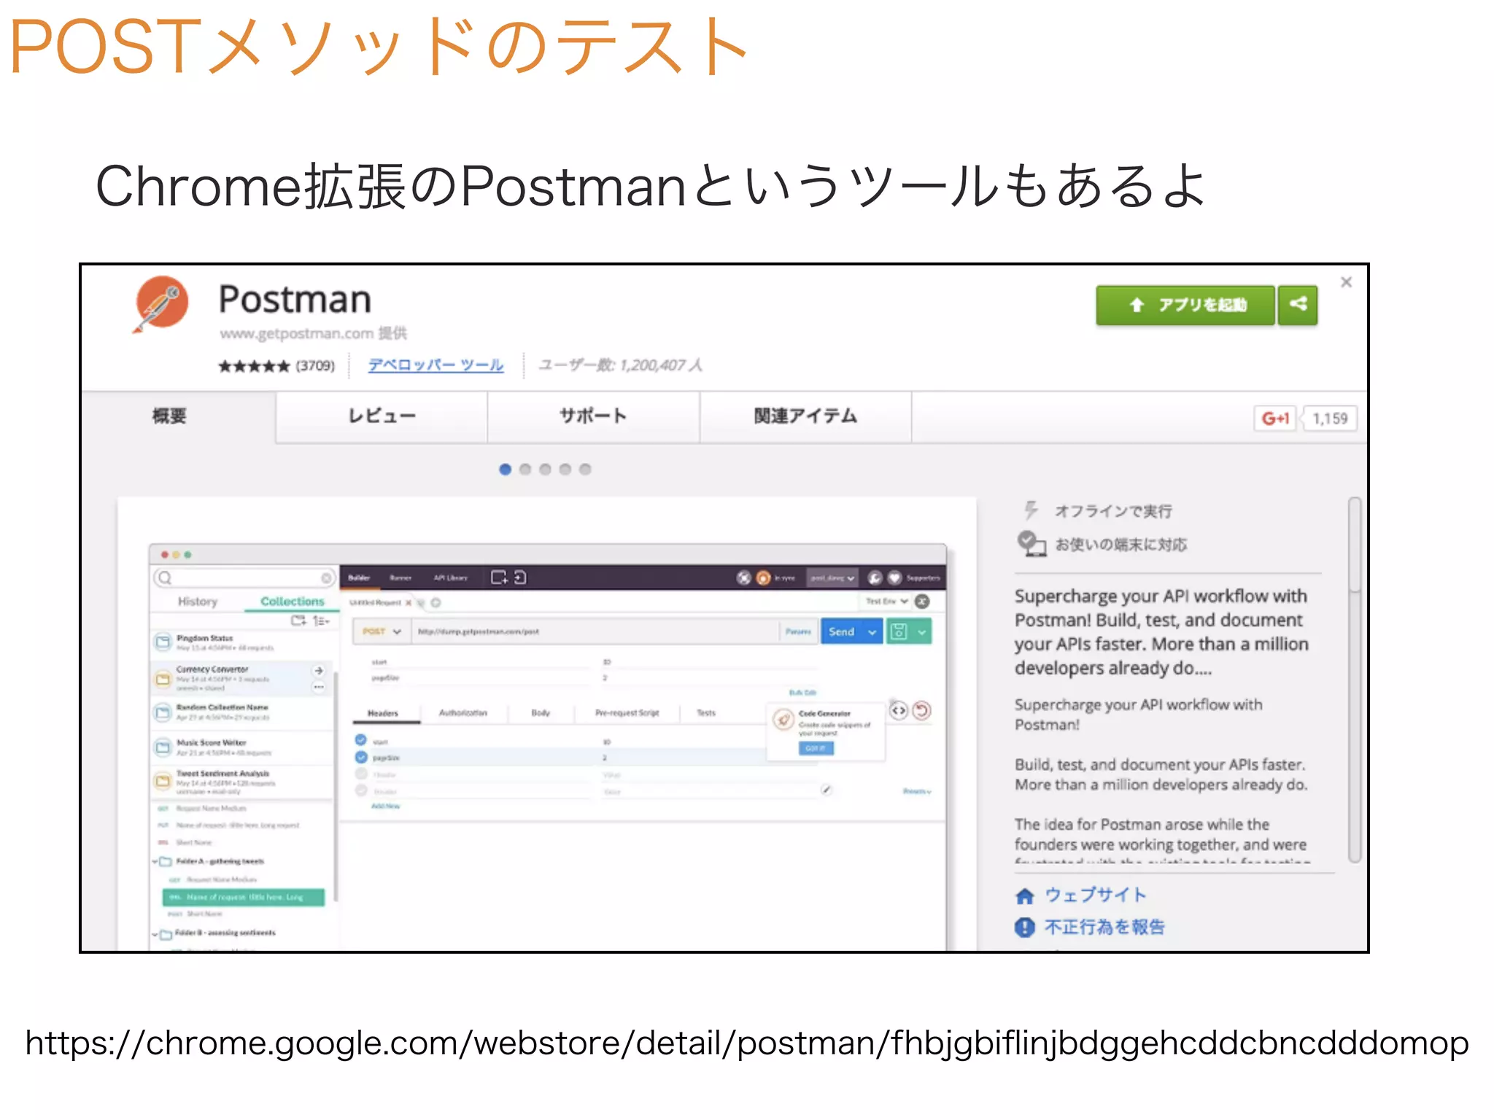Viewport: 1494px width, 1120px height.
Task: Open the デベロッパー ツール category link
Action: [436, 365]
